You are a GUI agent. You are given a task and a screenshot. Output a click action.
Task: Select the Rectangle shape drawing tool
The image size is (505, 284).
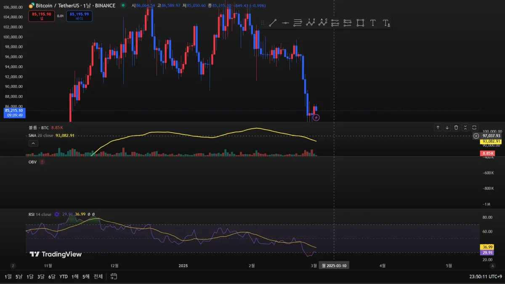(360, 23)
